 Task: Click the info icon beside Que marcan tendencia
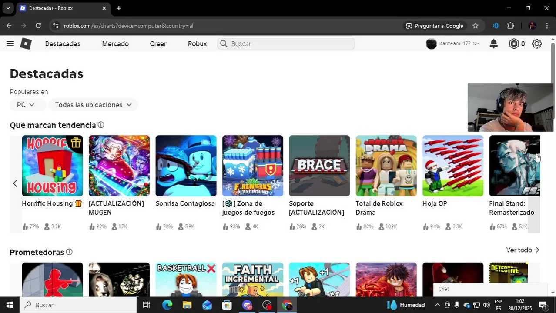(x=101, y=125)
